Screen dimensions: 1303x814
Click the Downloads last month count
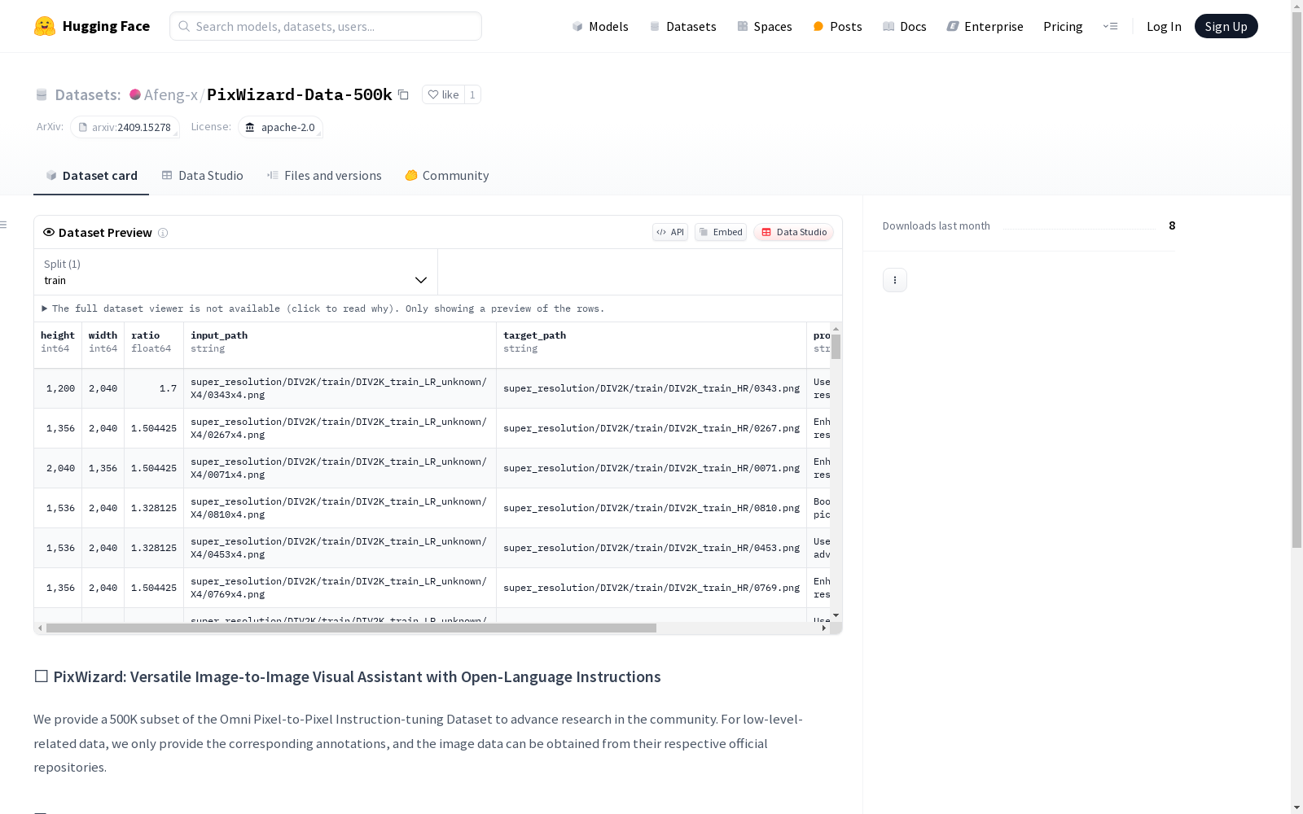pyautogui.click(x=1172, y=225)
